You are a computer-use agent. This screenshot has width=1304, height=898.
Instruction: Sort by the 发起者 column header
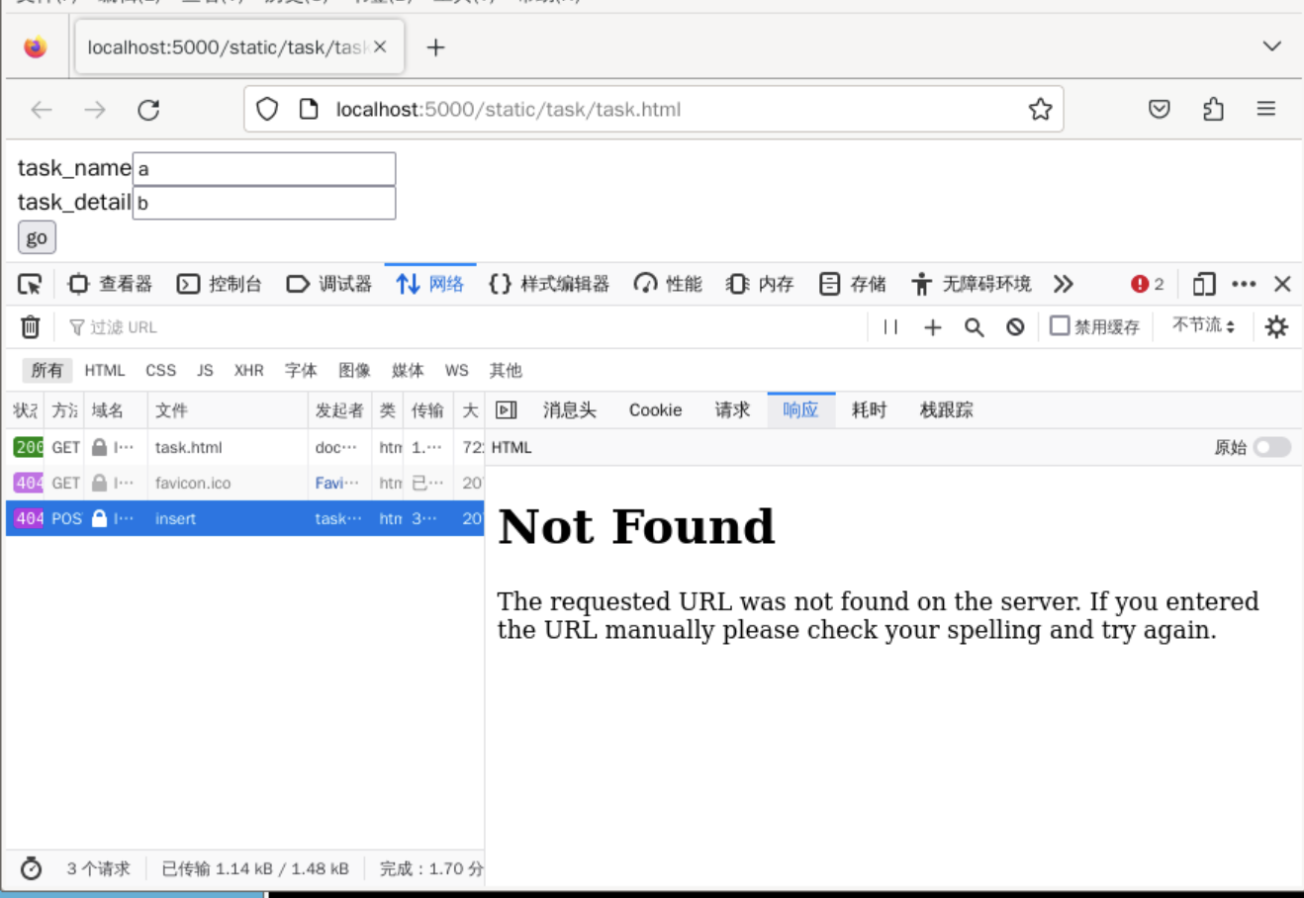coord(339,410)
